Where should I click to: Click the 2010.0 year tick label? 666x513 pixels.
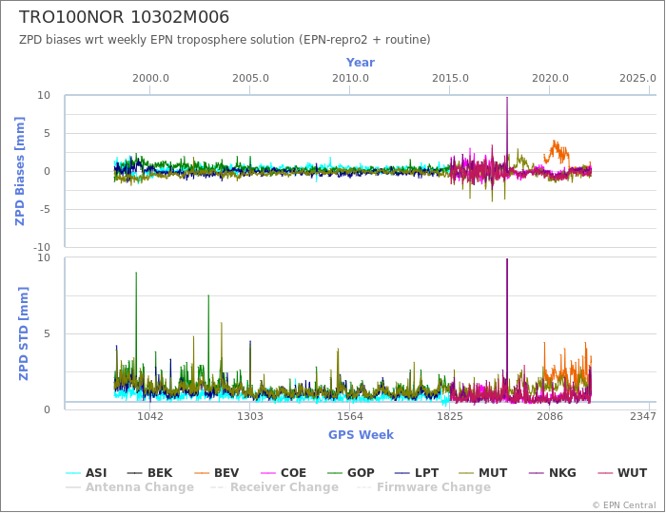click(x=350, y=79)
